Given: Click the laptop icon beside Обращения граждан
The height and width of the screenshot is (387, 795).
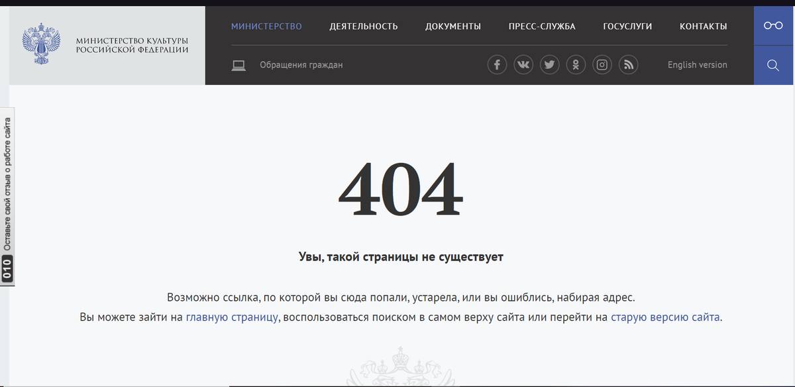Looking at the screenshot, I should (x=238, y=65).
